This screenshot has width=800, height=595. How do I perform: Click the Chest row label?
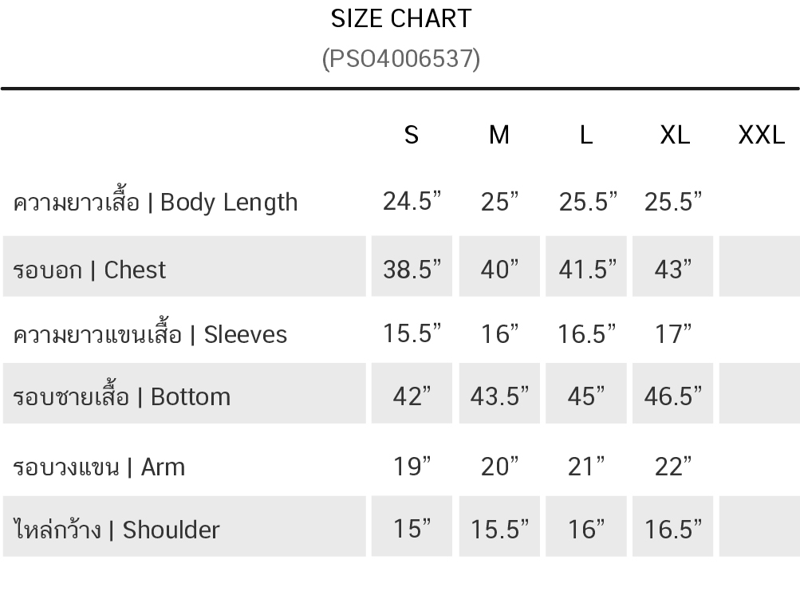tap(89, 270)
